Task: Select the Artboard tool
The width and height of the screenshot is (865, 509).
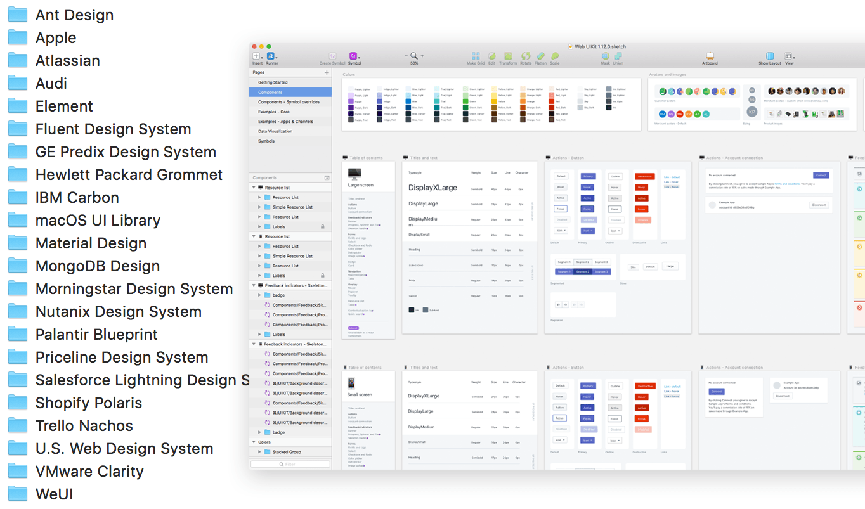Action: [710, 56]
